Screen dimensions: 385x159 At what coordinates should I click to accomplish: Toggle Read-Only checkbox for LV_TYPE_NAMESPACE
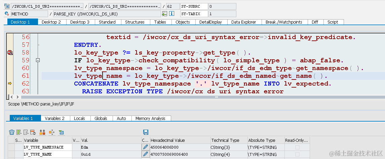click(x=297, y=148)
